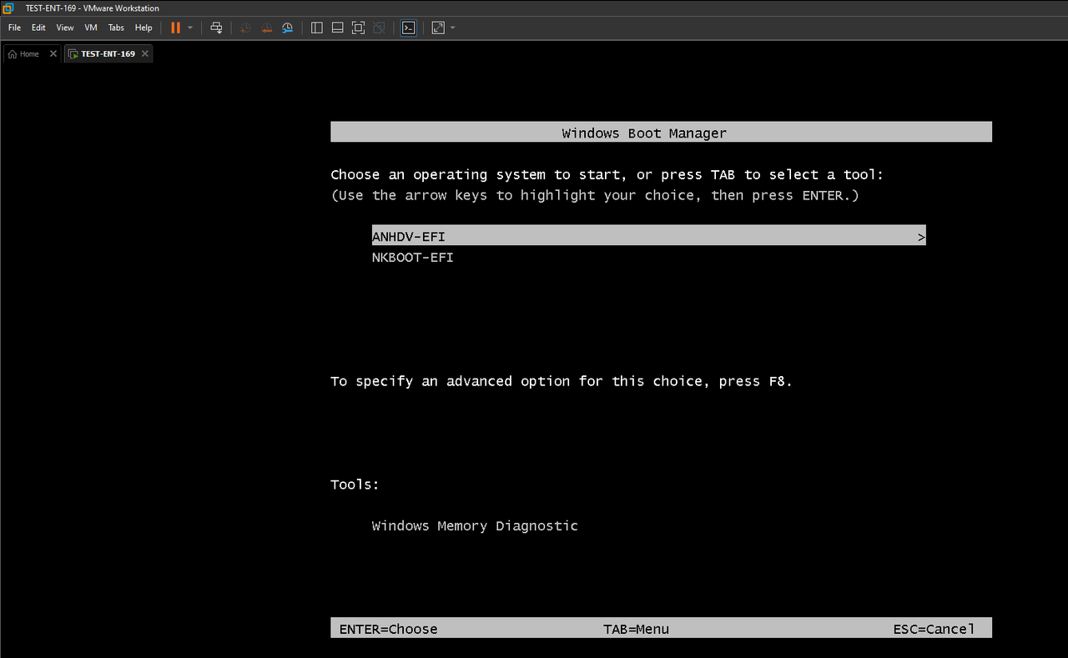
Task: Expand the stretch display dropdown arrow
Action: [453, 28]
